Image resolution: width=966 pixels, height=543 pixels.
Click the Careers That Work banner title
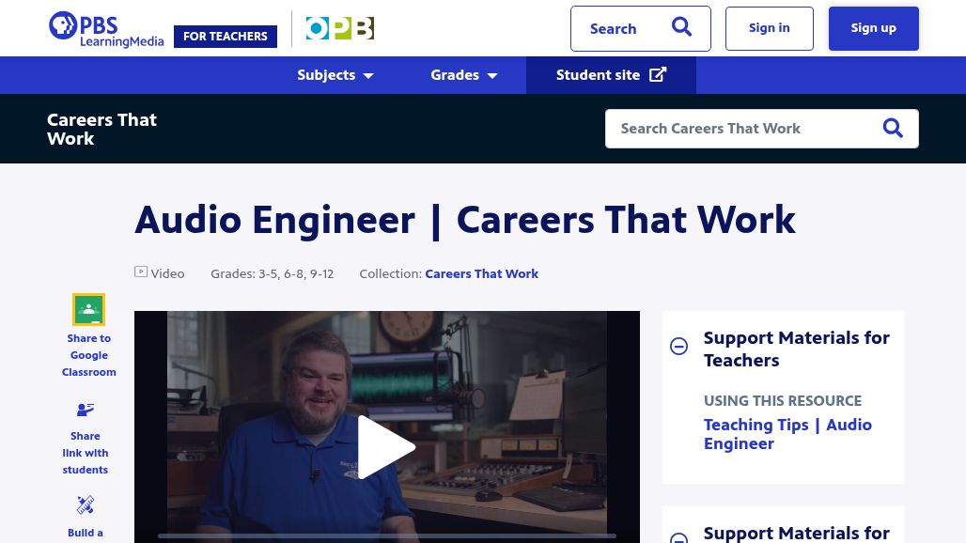(x=101, y=129)
